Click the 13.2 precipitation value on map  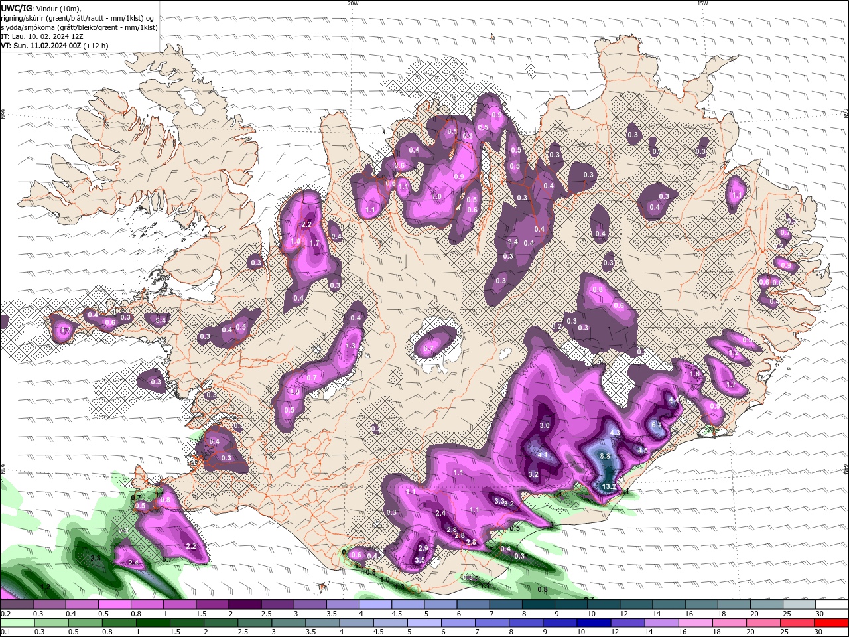(609, 486)
